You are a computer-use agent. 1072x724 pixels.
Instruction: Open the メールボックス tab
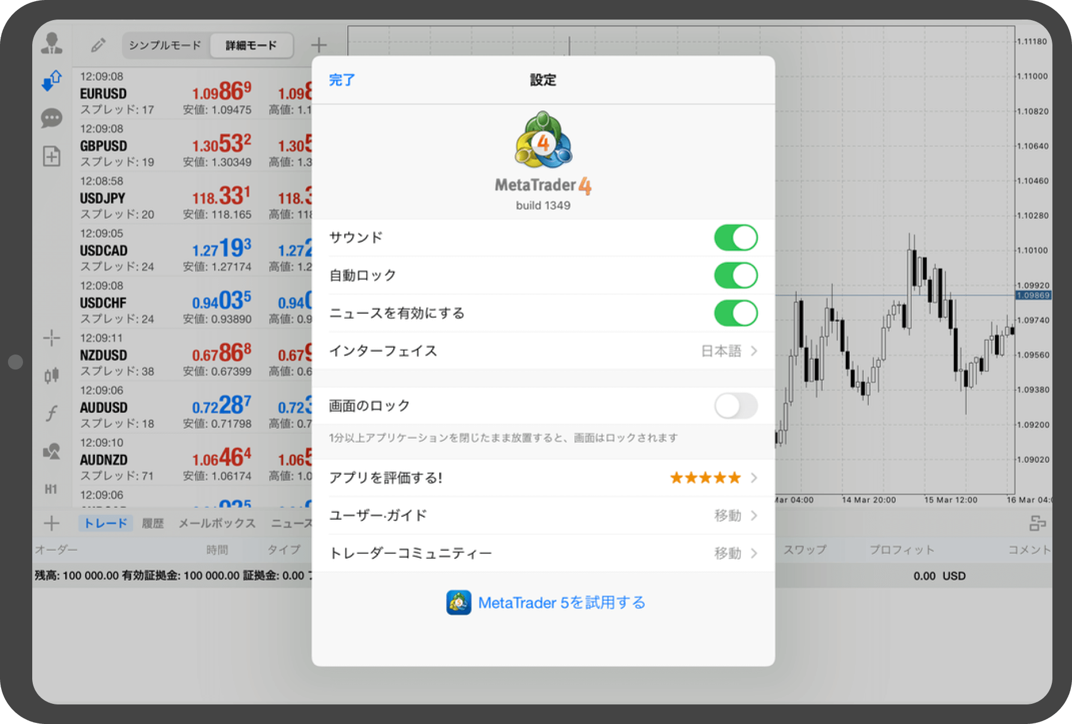[x=217, y=523]
